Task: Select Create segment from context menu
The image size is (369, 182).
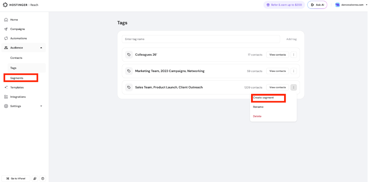Action: coord(268,98)
